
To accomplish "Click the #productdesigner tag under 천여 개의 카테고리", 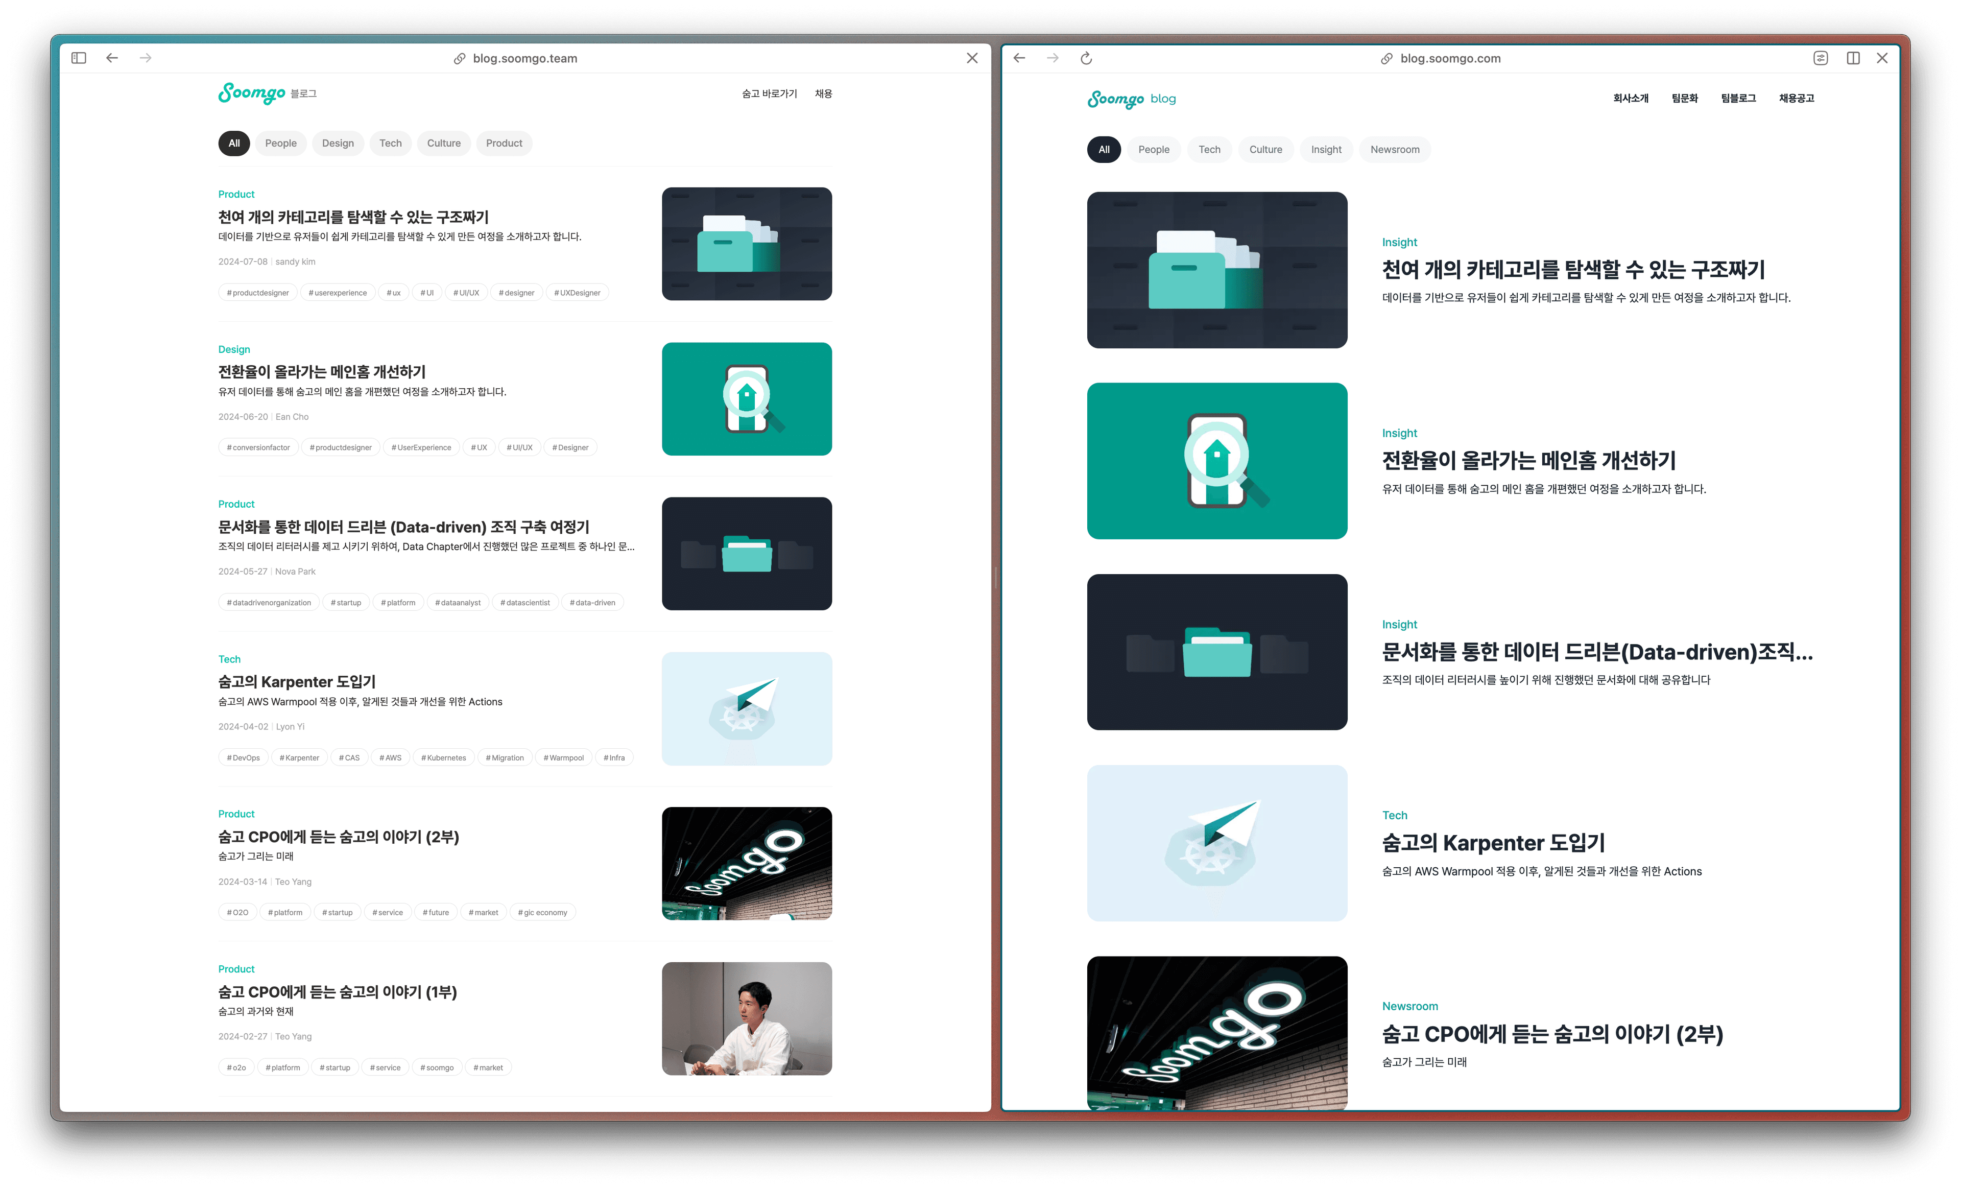I will [x=258, y=293].
